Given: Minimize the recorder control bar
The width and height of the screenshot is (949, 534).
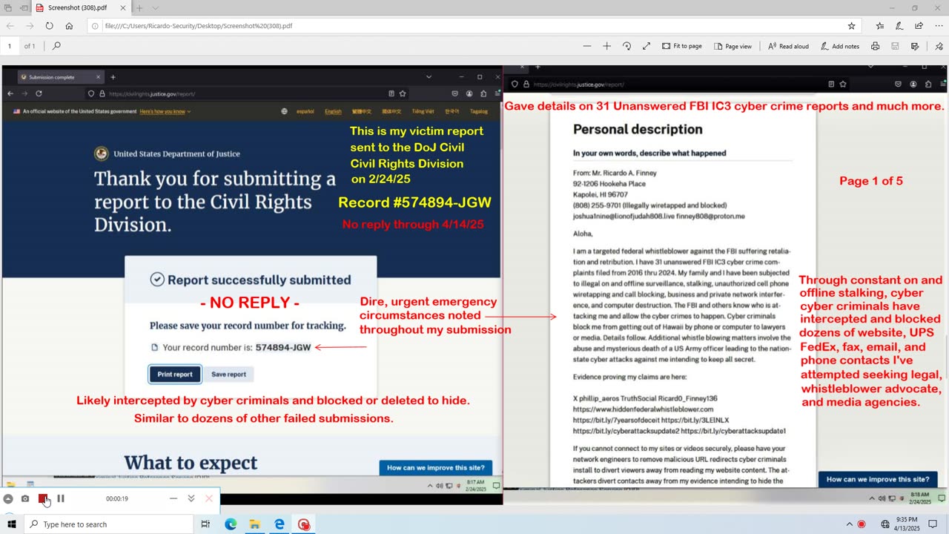Looking at the screenshot, I should coord(173,498).
